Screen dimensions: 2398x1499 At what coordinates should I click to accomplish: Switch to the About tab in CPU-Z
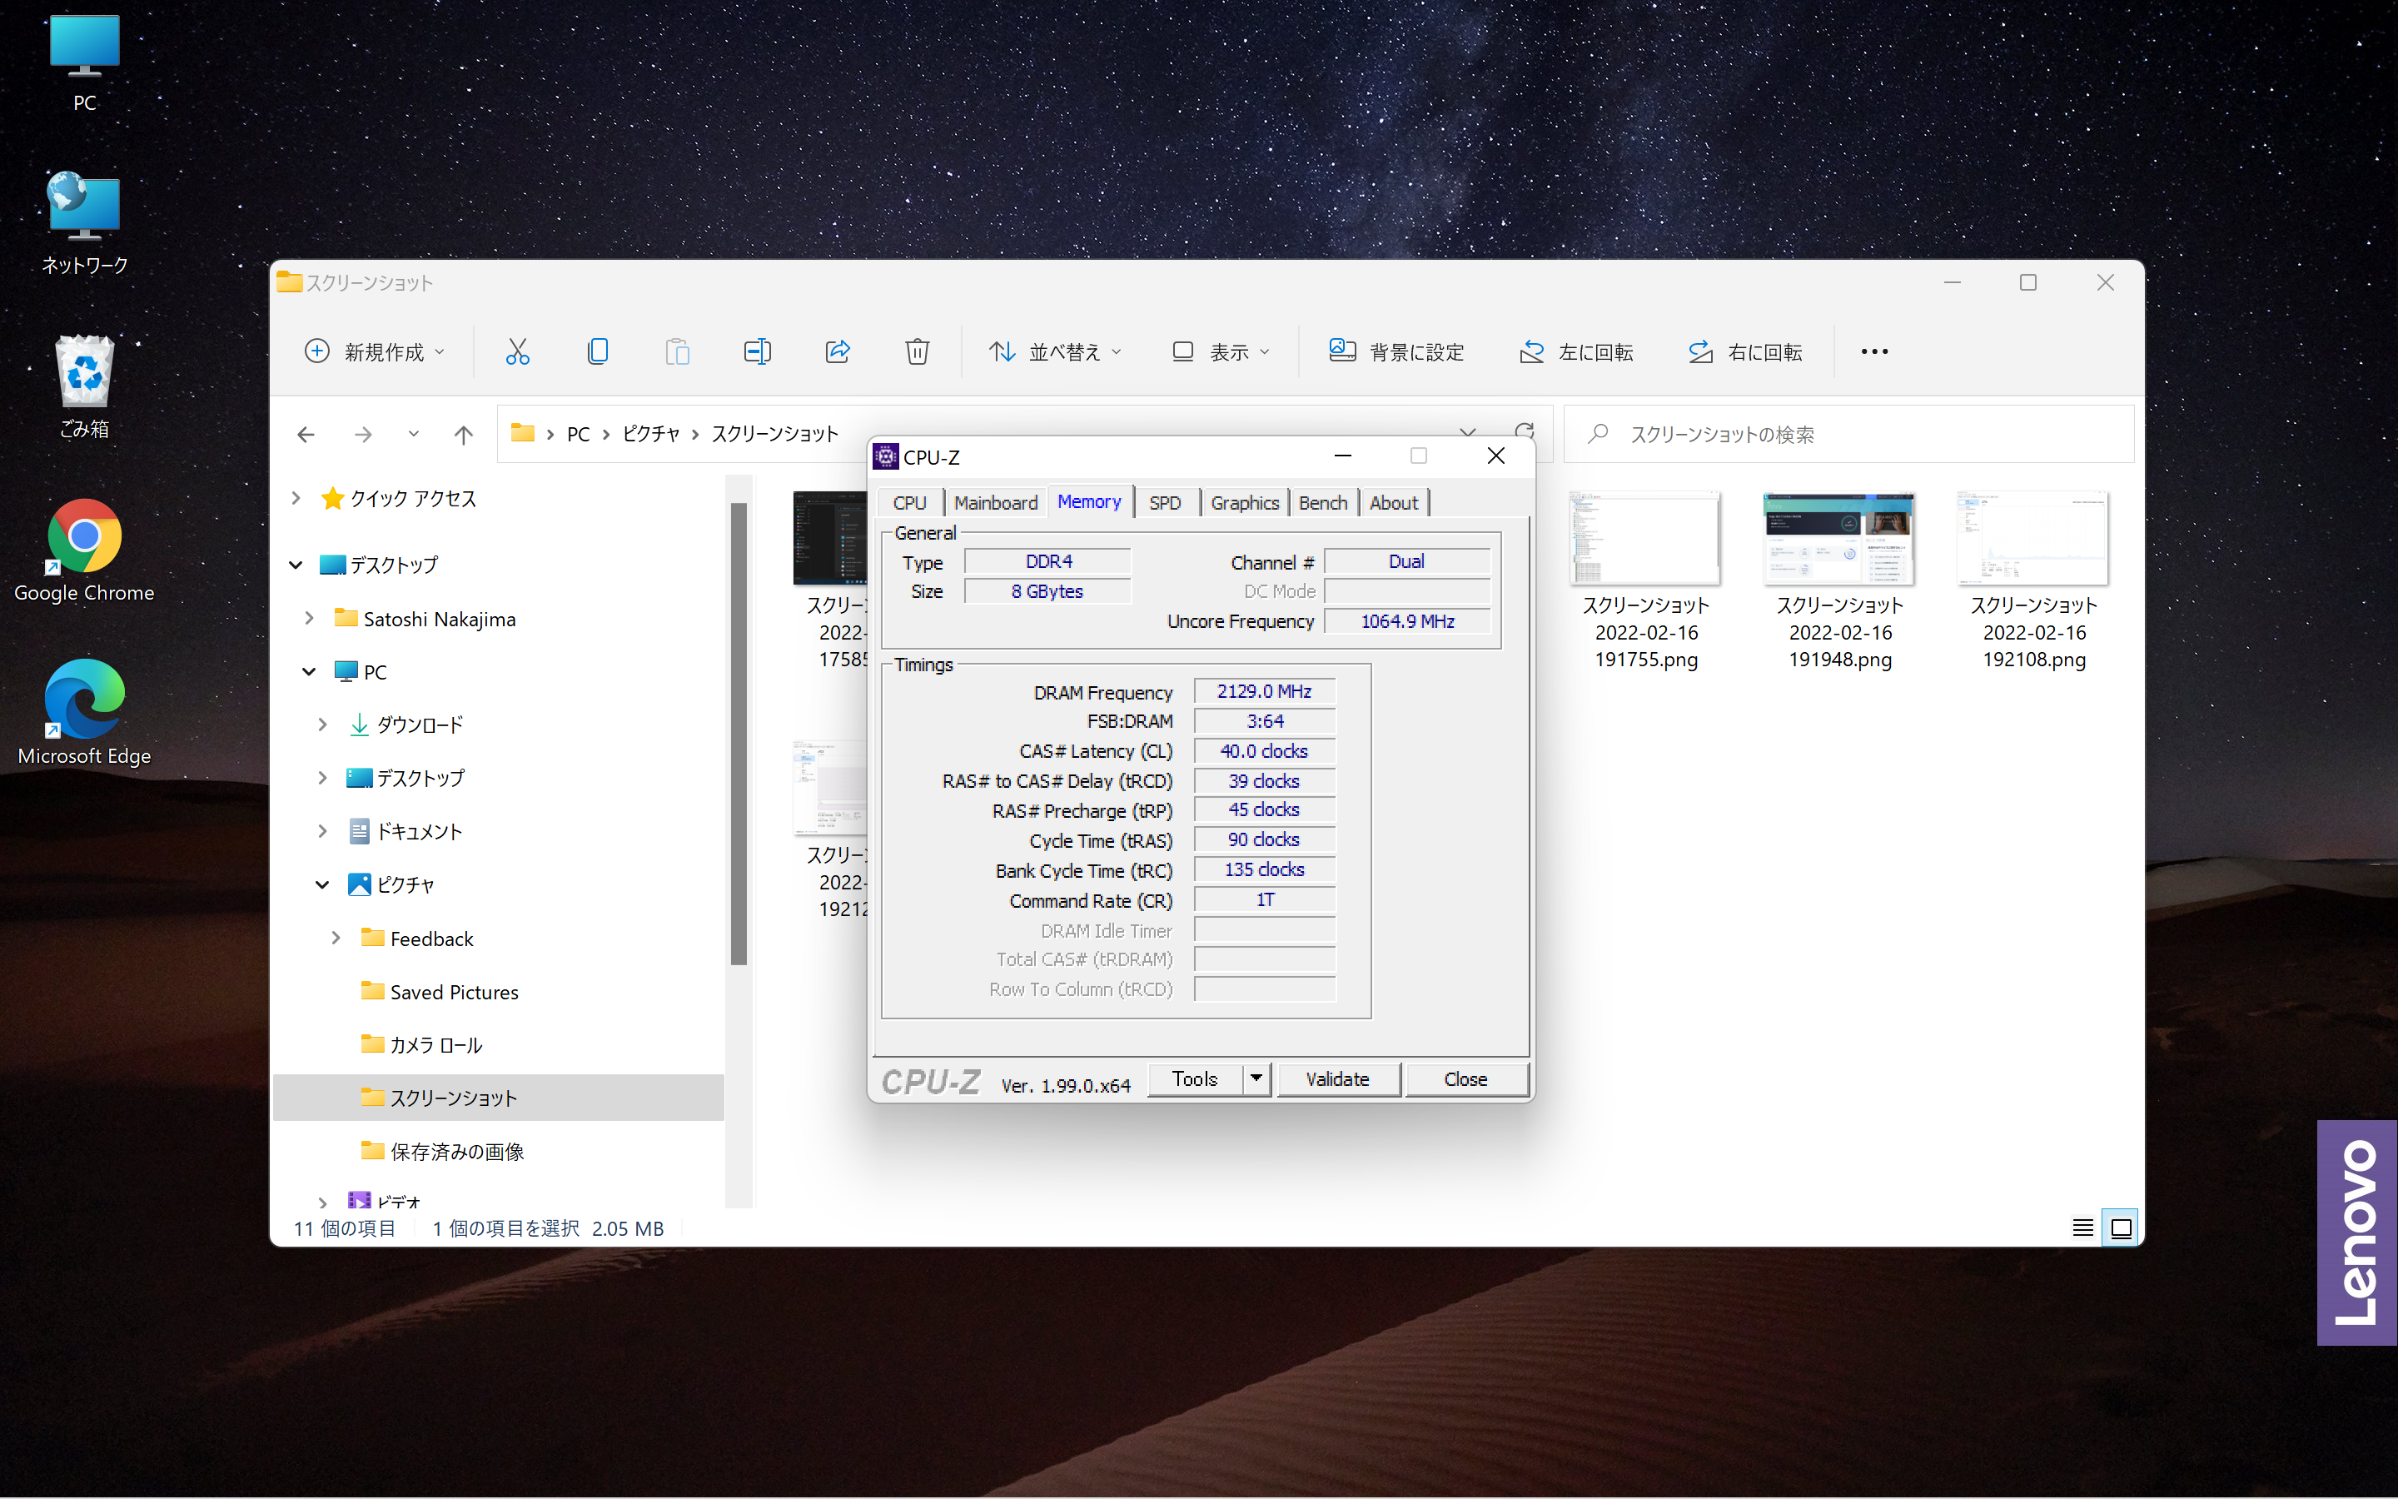tap(1393, 503)
